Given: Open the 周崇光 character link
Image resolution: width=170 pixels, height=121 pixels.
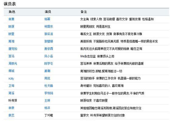Looking at the screenshot, I should coord(13,64).
